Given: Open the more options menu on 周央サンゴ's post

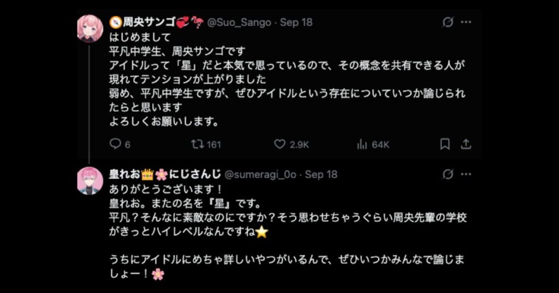Looking at the screenshot, I should tap(466, 22).
